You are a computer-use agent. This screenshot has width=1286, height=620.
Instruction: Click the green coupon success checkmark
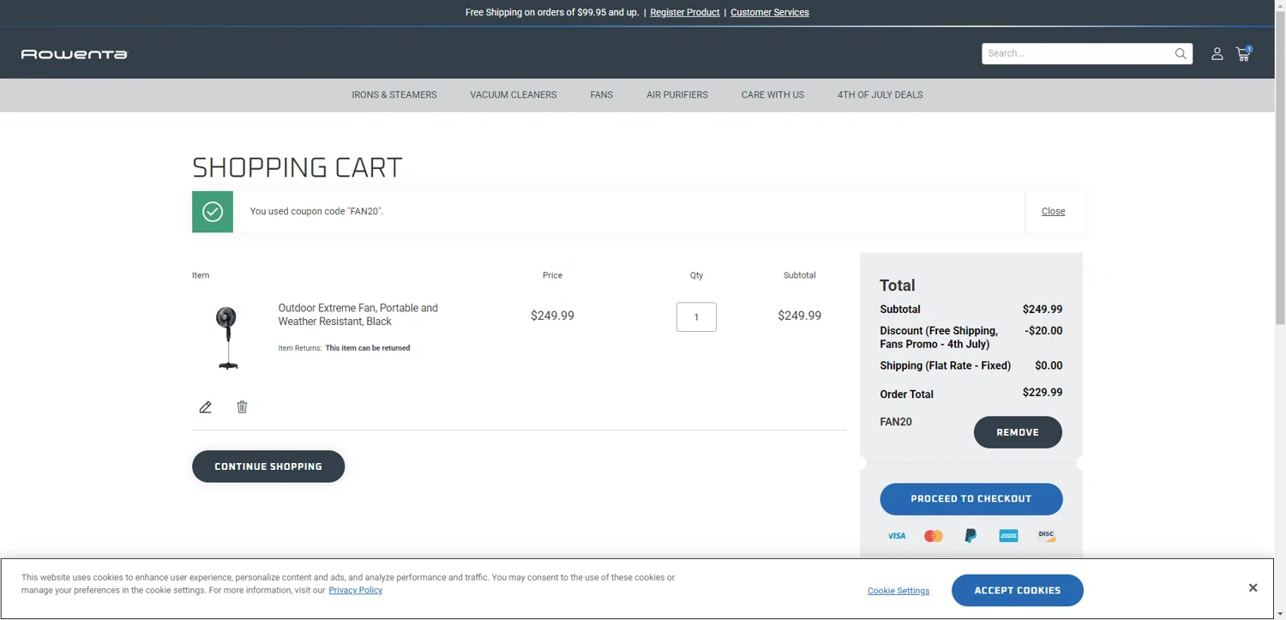tap(213, 212)
